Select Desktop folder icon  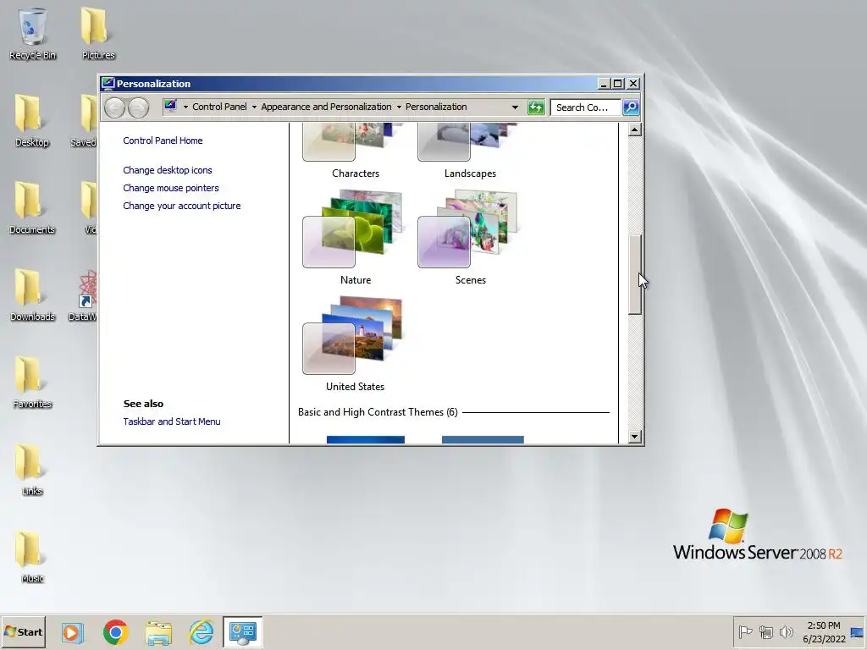32,122
